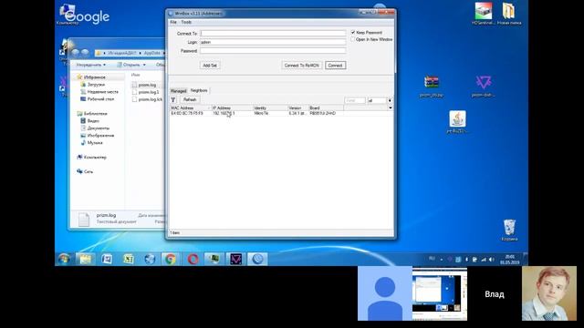Click the filter funnel icon in WinBox
This screenshot has height=328, width=584.
[173, 99]
